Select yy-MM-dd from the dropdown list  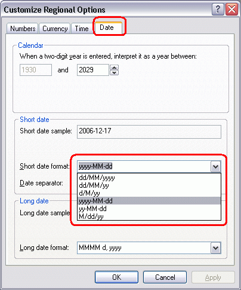click(149, 209)
